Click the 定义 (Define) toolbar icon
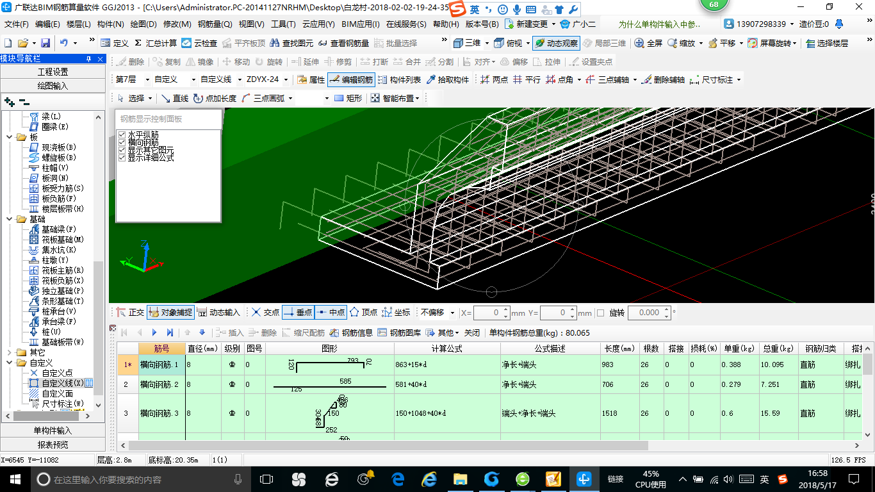This screenshot has height=492, width=875. [115, 43]
